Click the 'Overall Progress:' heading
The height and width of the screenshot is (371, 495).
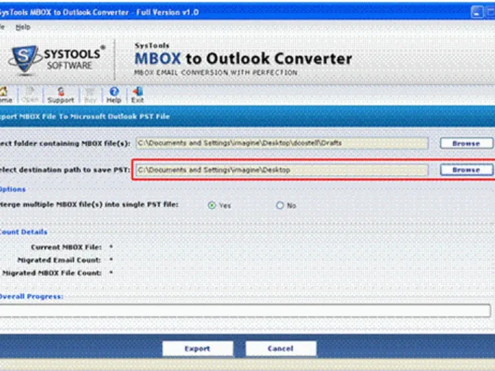[x=32, y=297]
